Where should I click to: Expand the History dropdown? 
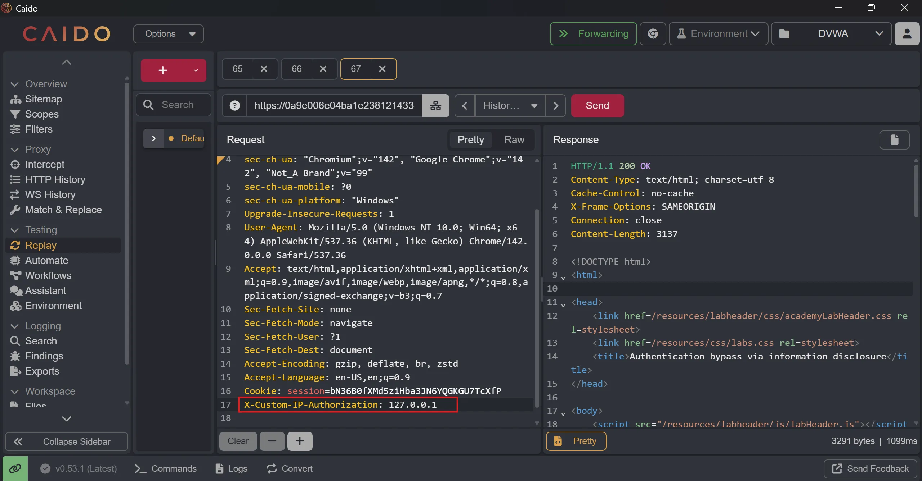click(x=510, y=106)
